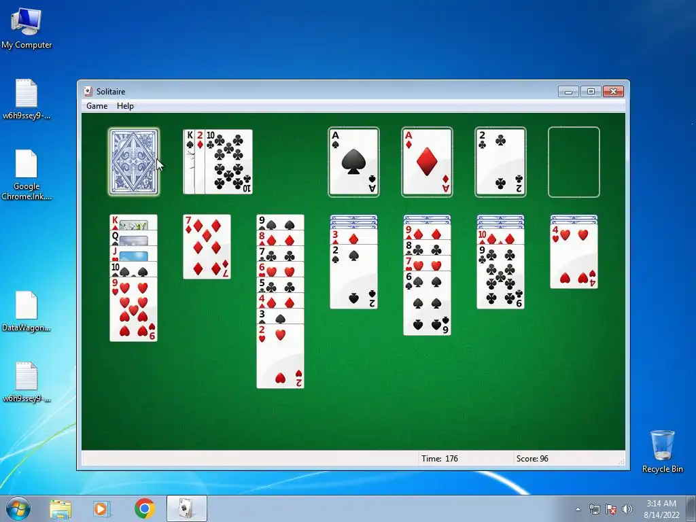Select the 7 of clubs in third column
Screen dimensions: 696x522
click(281, 254)
